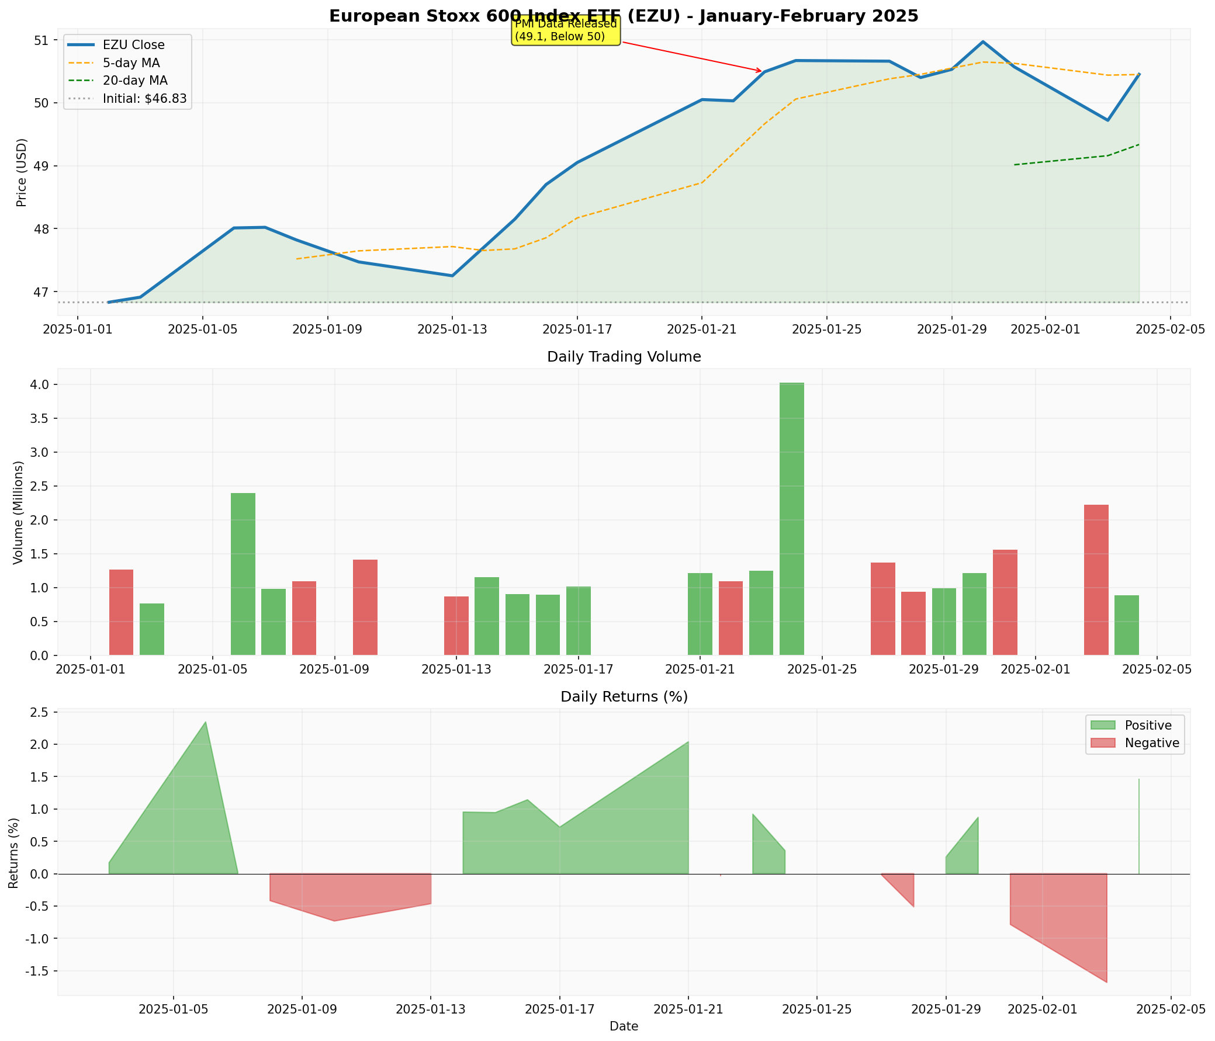Screen dimensions: 1215x1041
Task: Click the green Positive legend swatch
Action: (1103, 726)
